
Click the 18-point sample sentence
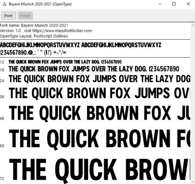pyautogui.click(x=94, y=69)
